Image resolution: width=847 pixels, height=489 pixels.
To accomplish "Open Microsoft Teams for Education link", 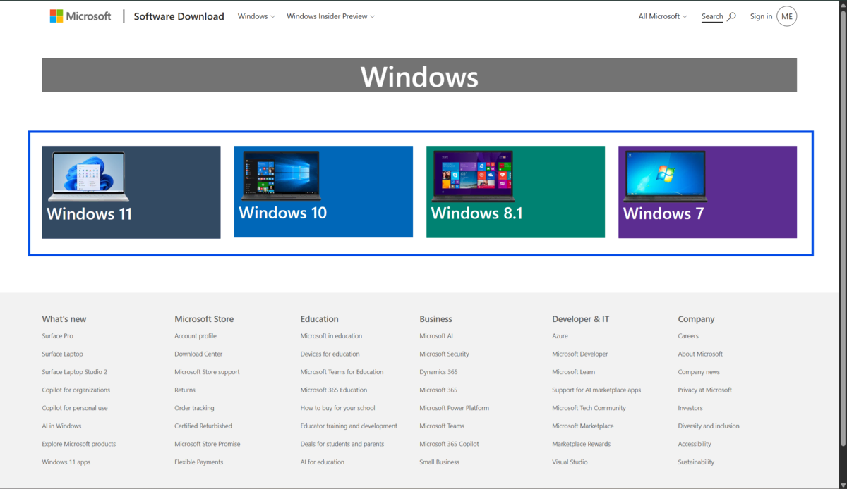I will tap(342, 372).
